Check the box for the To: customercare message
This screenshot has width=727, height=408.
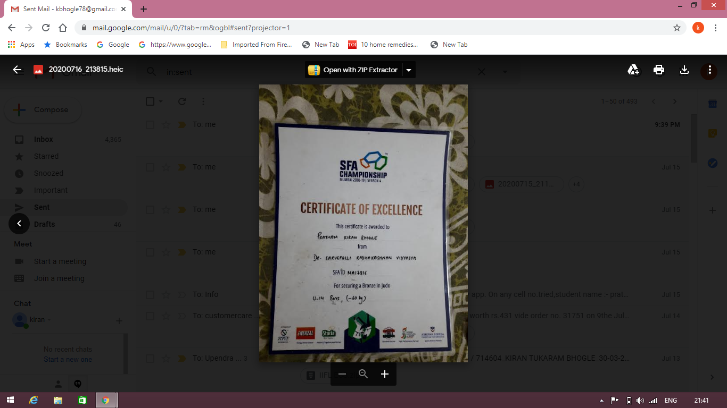(150, 316)
